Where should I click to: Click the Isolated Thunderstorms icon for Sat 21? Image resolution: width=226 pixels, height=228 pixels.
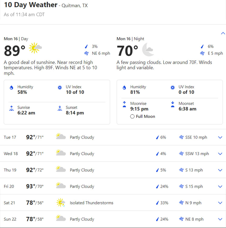point(61,203)
